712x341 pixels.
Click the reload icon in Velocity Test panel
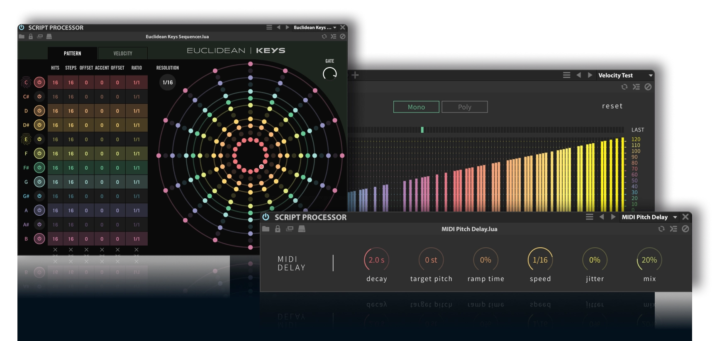(x=624, y=87)
